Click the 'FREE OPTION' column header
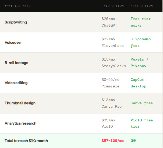This screenshot has width=163, height=148. point(142,6)
